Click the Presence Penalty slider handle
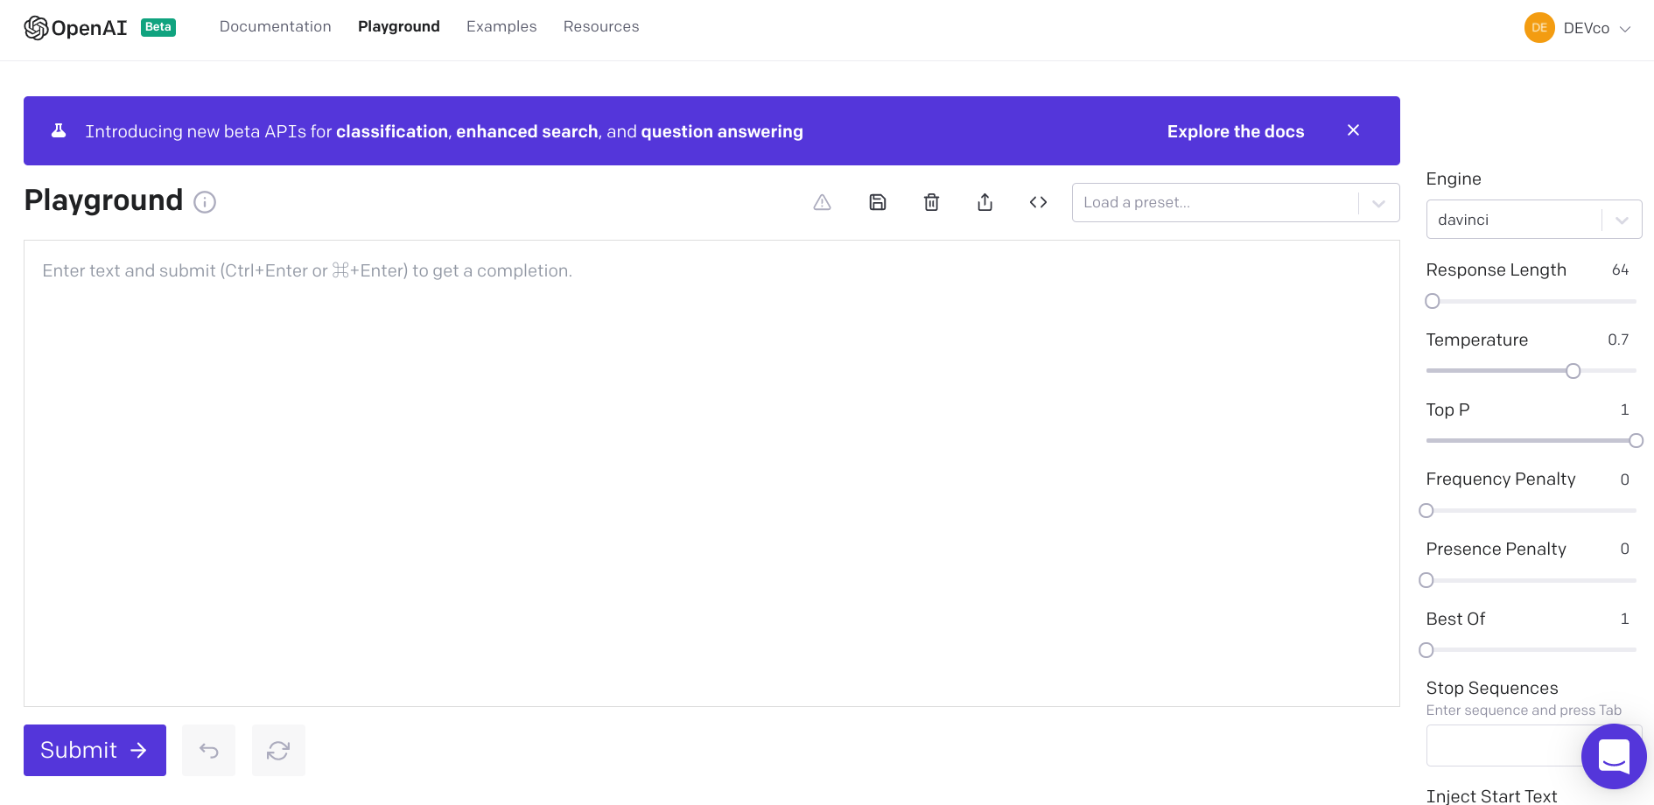 (x=1426, y=580)
